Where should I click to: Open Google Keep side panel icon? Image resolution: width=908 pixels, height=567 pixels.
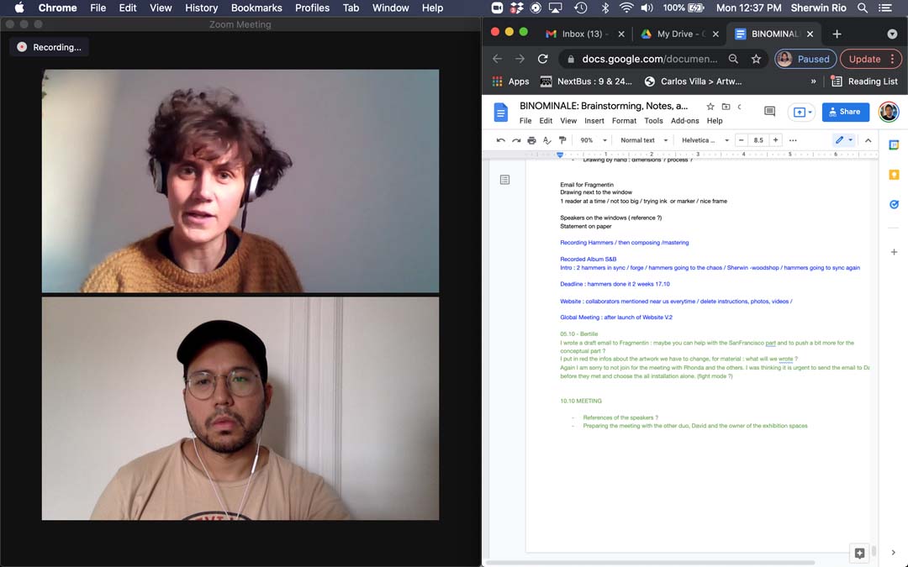click(894, 175)
